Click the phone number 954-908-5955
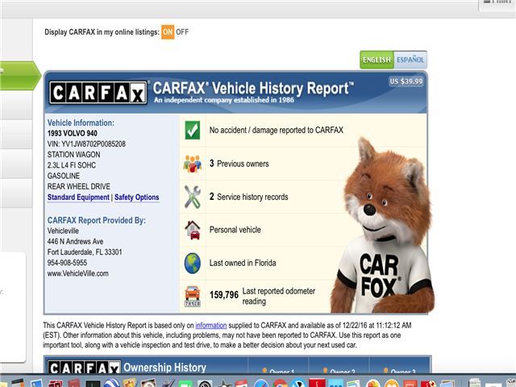 pos(67,263)
